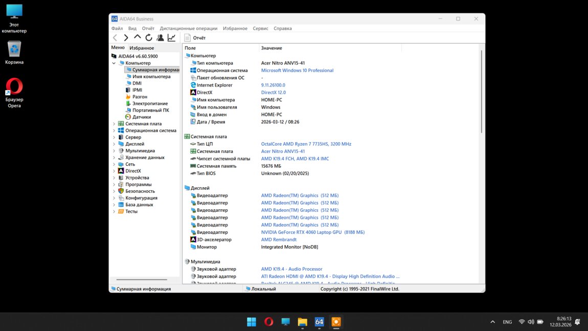Open the graph chart toolbar icon
Image resolution: width=588 pixels, height=331 pixels.
click(x=171, y=38)
